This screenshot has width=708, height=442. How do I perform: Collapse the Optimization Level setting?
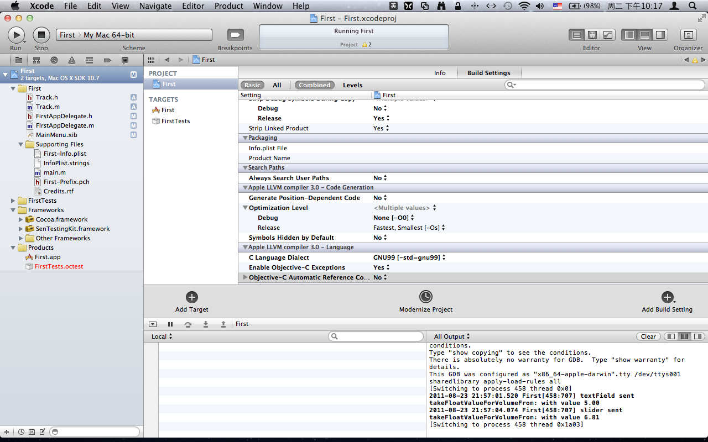tap(245, 208)
